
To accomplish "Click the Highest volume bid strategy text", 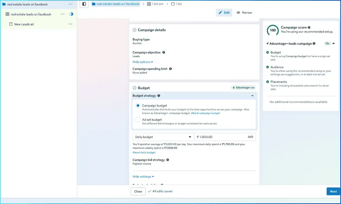I will click(x=142, y=164).
